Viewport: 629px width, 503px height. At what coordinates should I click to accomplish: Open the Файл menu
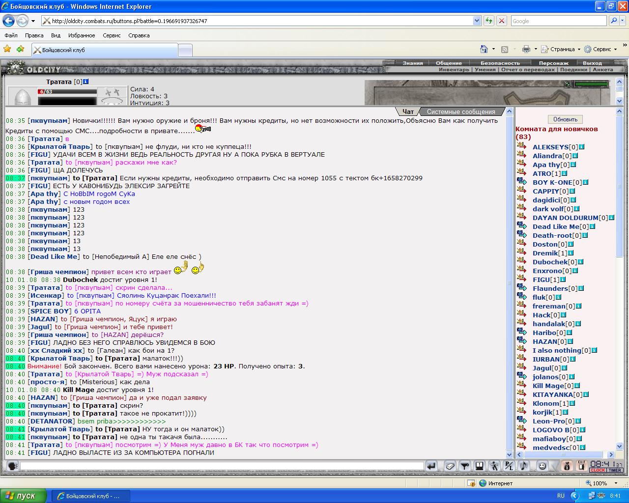coord(11,35)
